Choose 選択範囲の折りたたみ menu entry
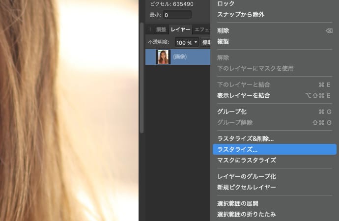Screen dimensions: 339x221 coord(246,214)
